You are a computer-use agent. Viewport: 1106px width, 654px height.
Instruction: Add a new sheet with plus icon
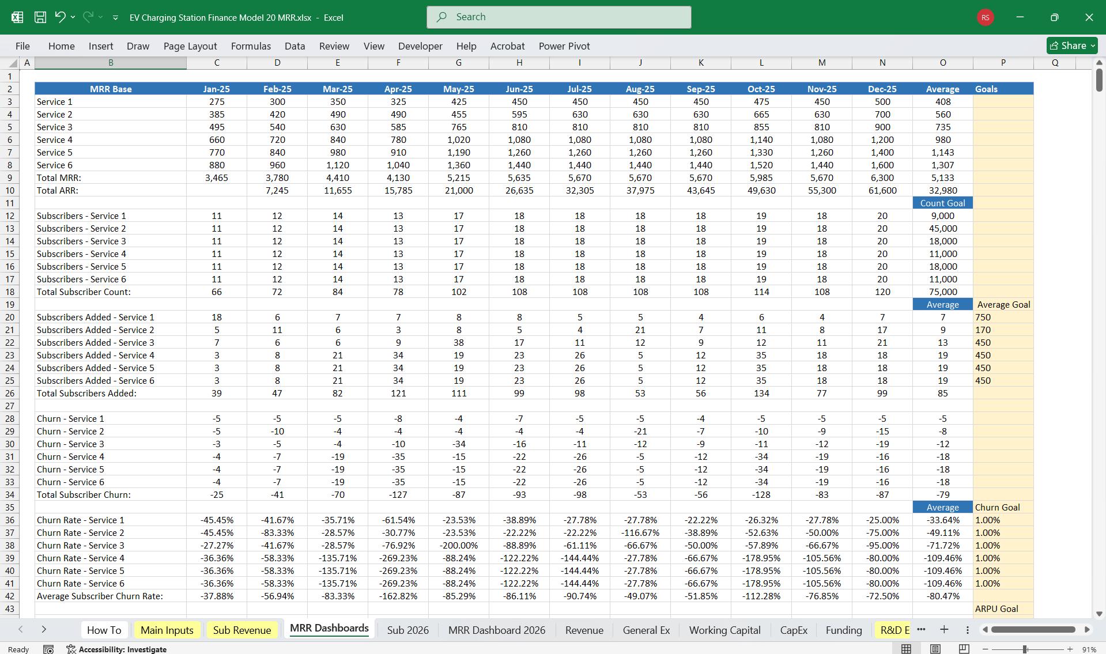click(944, 630)
